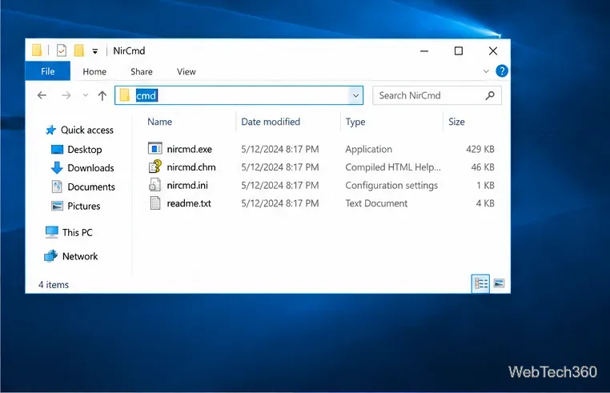The width and height of the screenshot is (610, 393).
Task: Open the View ribbon tab
Action: coord(187,71)
